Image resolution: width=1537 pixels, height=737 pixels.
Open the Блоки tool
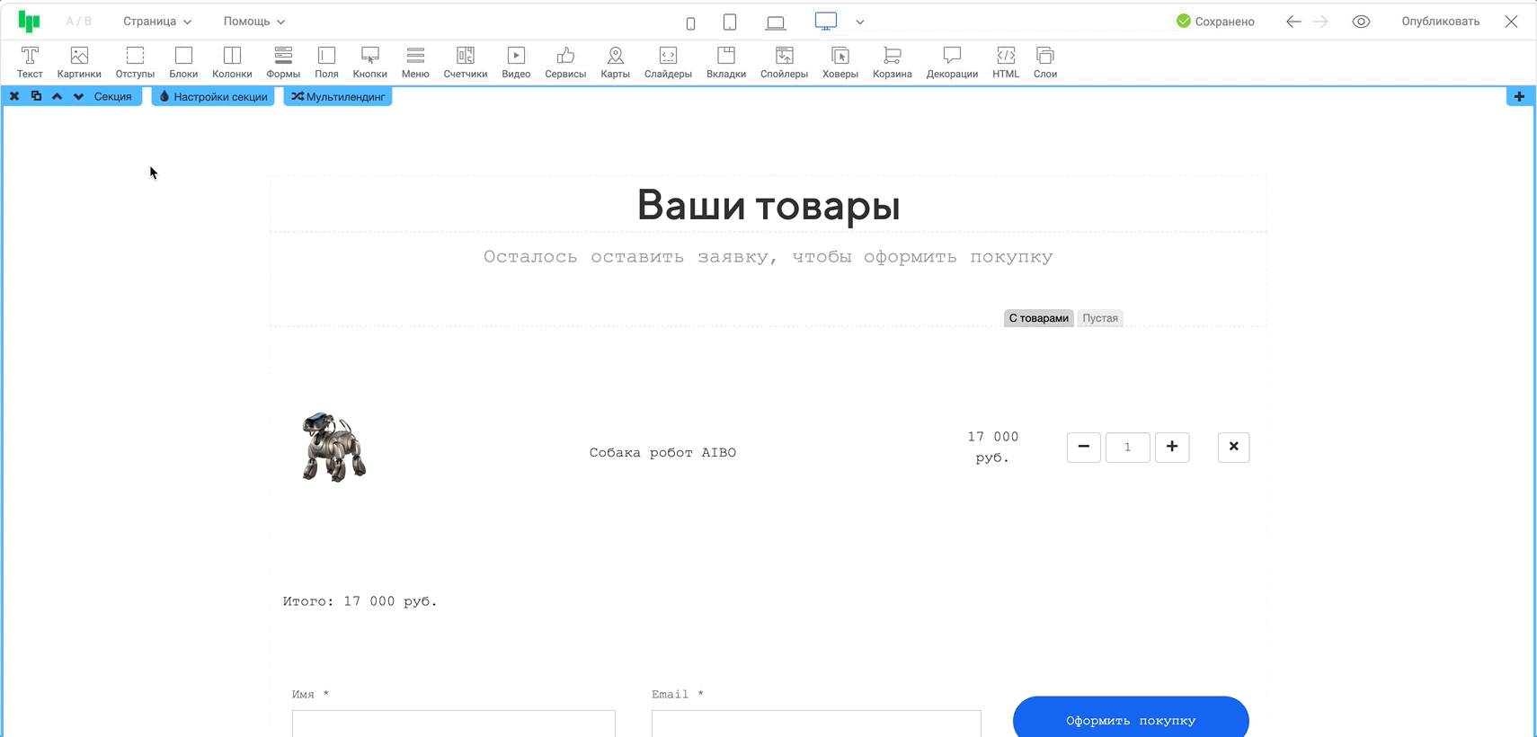click(x=183, y=62)
